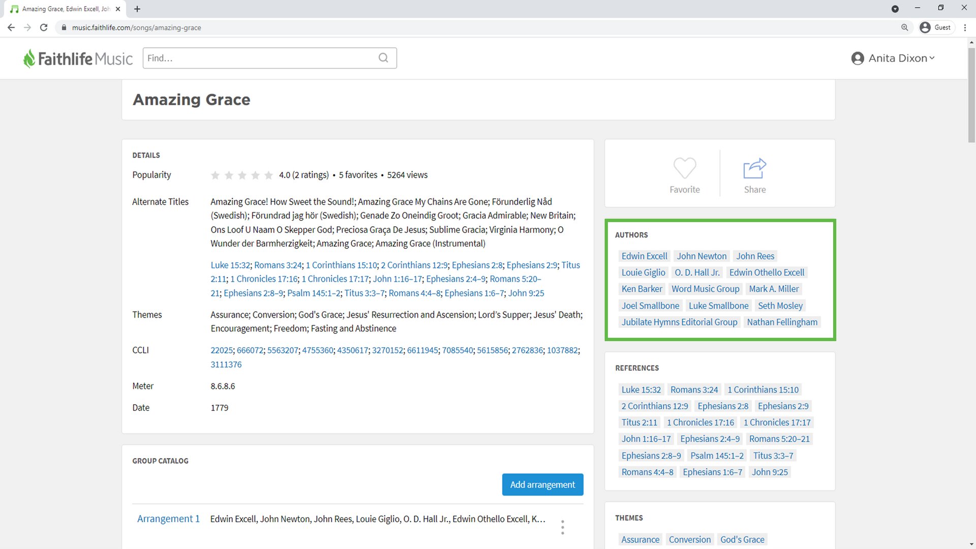Open author O. D. Hall Jr.
Screen dimensions: 976x549
[697, 272]
